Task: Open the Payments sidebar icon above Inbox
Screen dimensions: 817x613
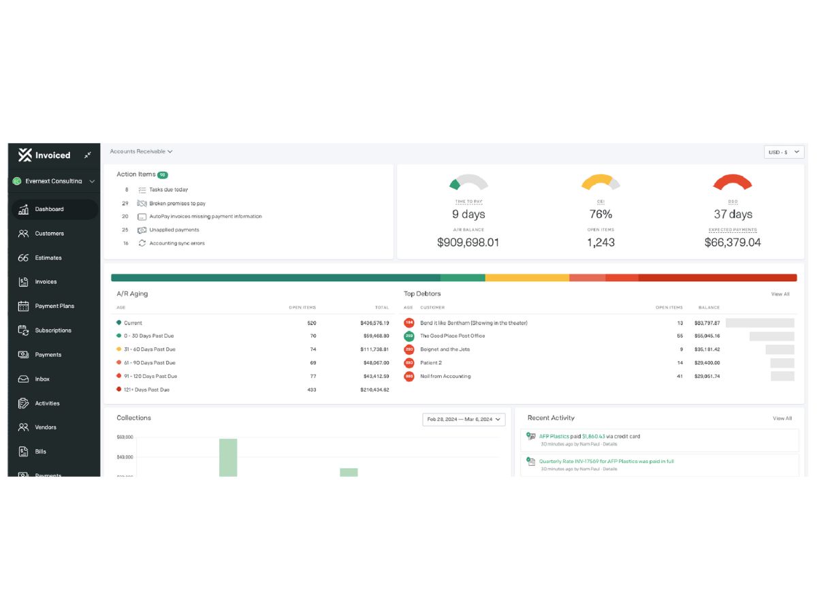Action: pos(23,355)
